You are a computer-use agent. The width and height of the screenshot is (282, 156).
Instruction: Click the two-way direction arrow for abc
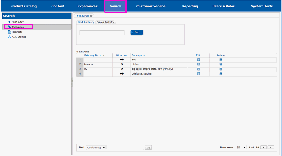click(122, 60)
